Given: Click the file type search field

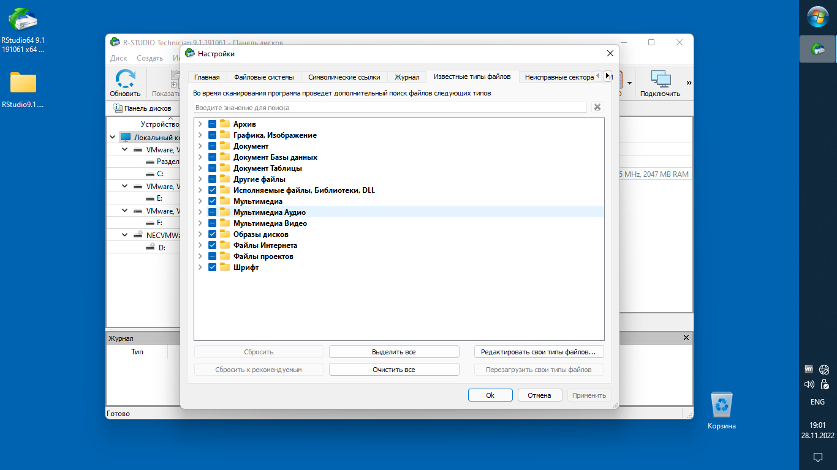Looking at the screenshot, I should 390,108.
